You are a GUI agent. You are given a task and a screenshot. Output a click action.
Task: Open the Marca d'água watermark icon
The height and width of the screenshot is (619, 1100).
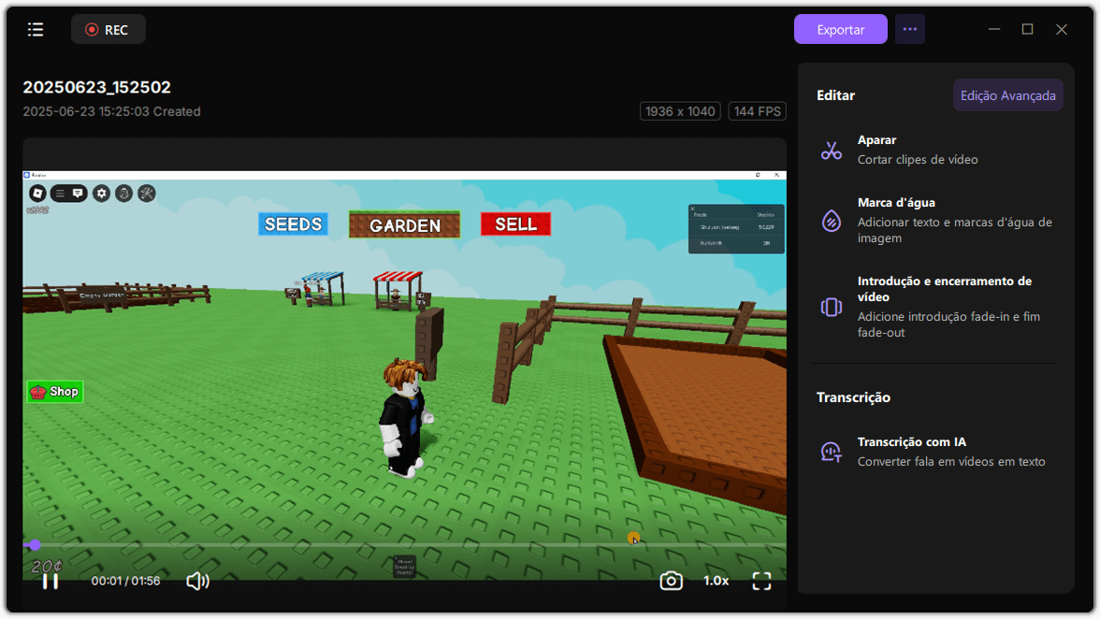pyautogui.click(x=832, y=220)
